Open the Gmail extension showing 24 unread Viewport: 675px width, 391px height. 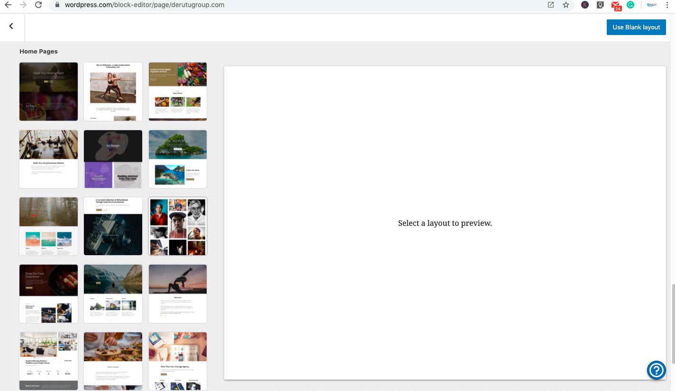click(x=616, y=6)
